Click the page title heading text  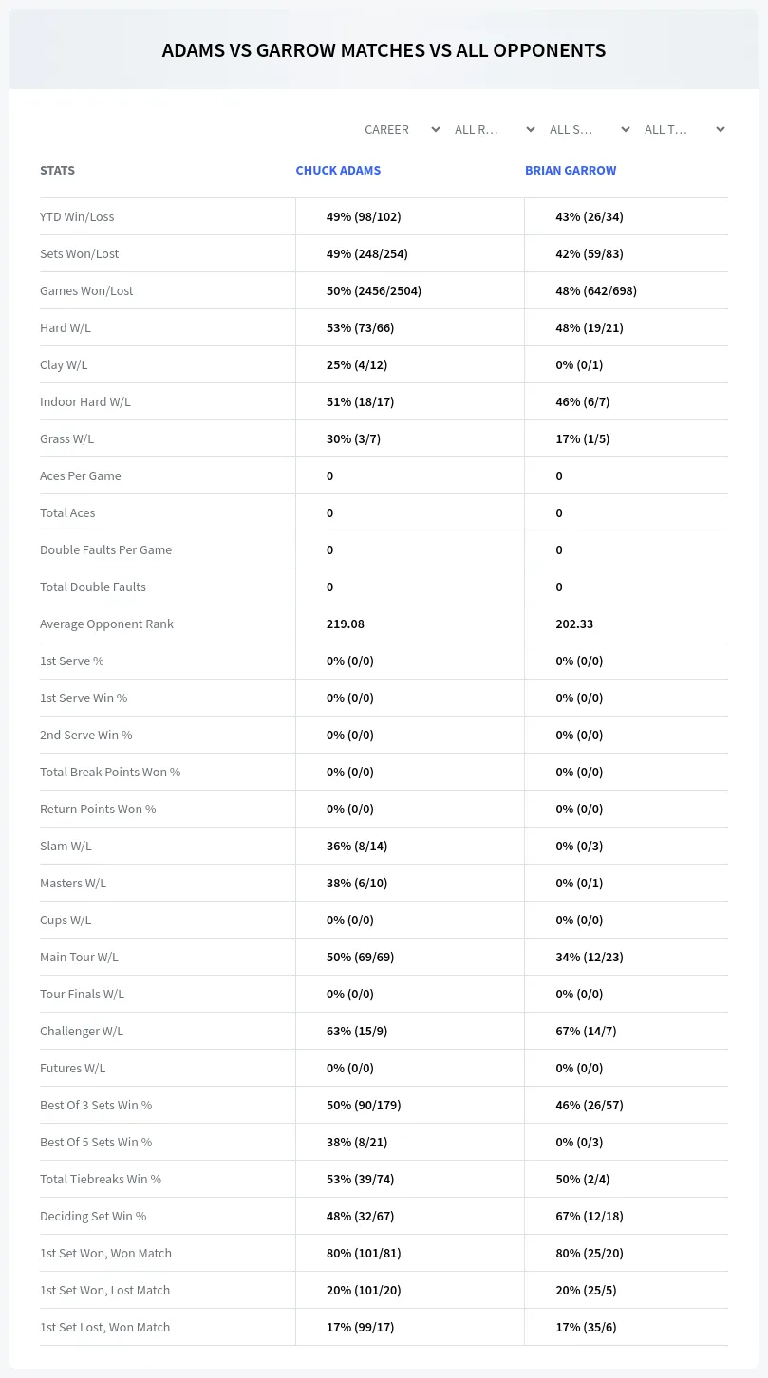(384, 50)
